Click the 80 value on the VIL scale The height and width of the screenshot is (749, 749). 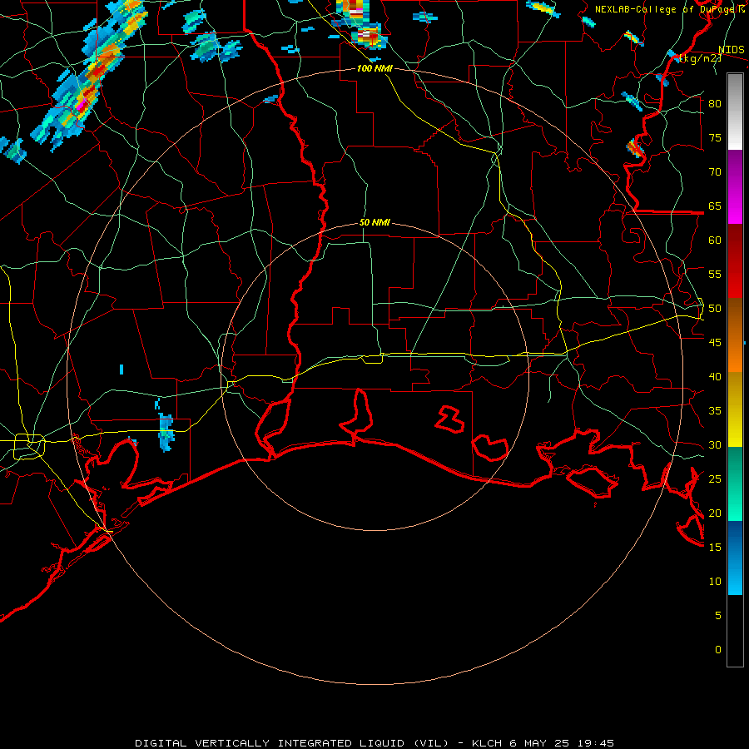[x=715, y=104]
